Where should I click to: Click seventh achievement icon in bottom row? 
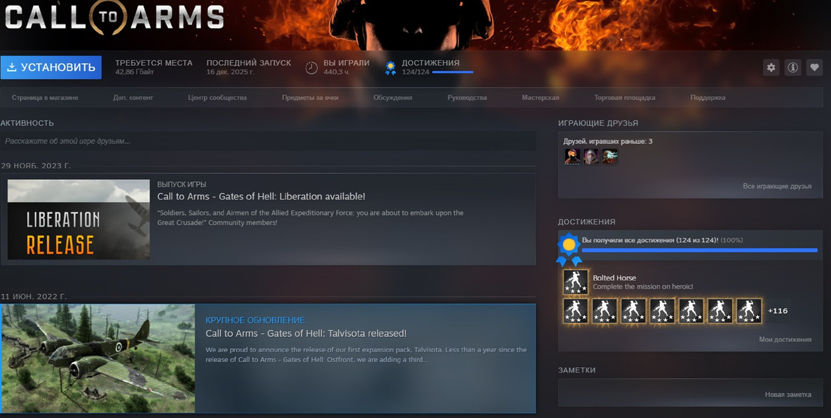749,311
